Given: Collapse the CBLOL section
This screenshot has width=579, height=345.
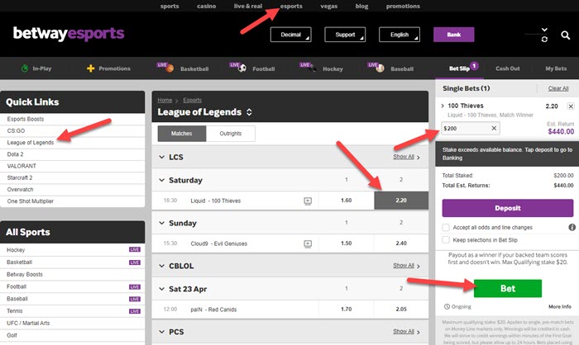Looking at the screenshot, I should tap(161, 266).
